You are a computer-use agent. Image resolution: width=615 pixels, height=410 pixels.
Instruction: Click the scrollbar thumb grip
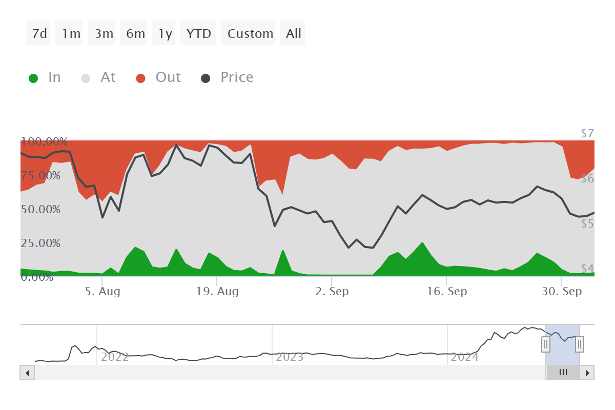563,373
